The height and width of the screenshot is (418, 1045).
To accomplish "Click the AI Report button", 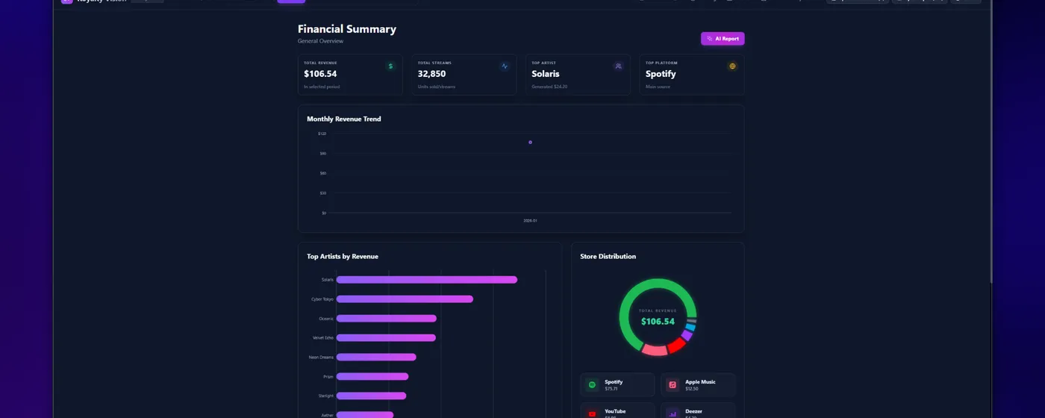I will 722,39.
